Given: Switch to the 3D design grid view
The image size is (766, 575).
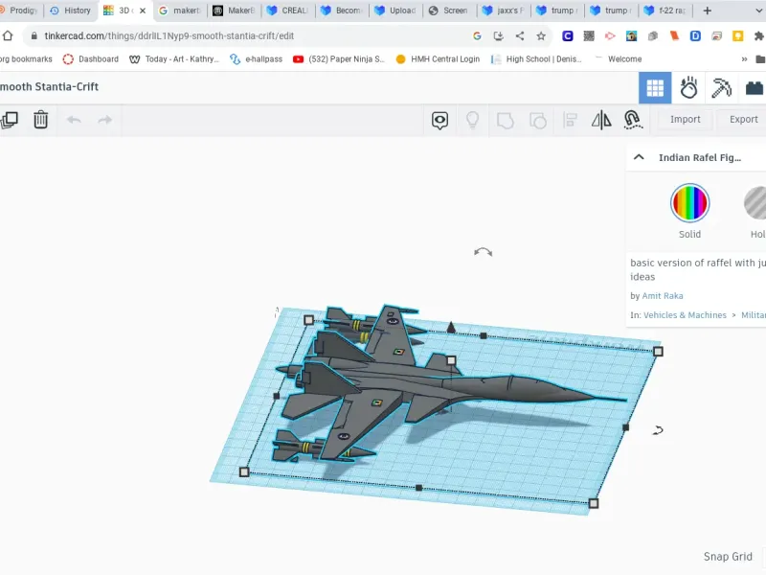Looking at the screenshot, I should pos(655,88).
